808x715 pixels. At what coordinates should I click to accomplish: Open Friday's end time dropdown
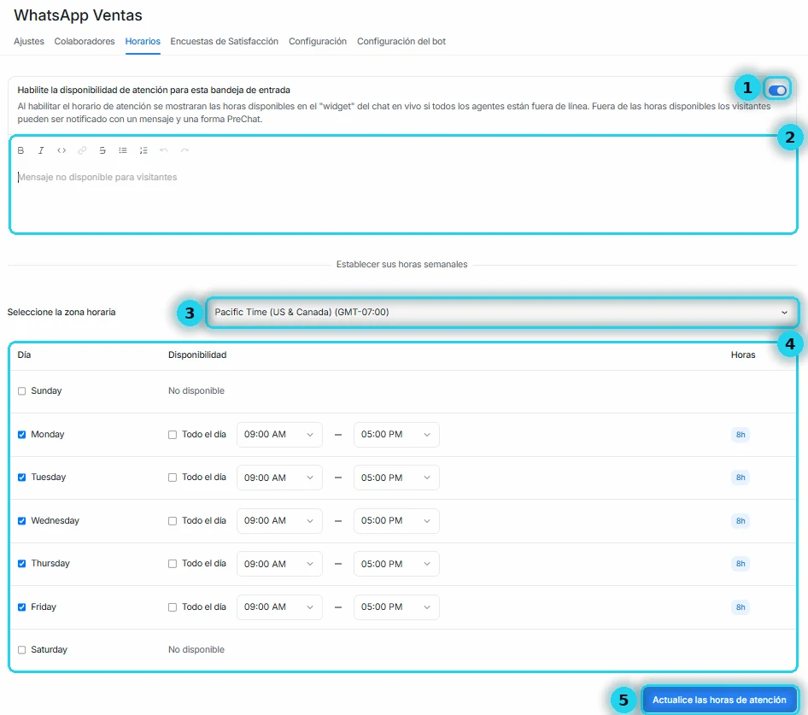(396, 607)
